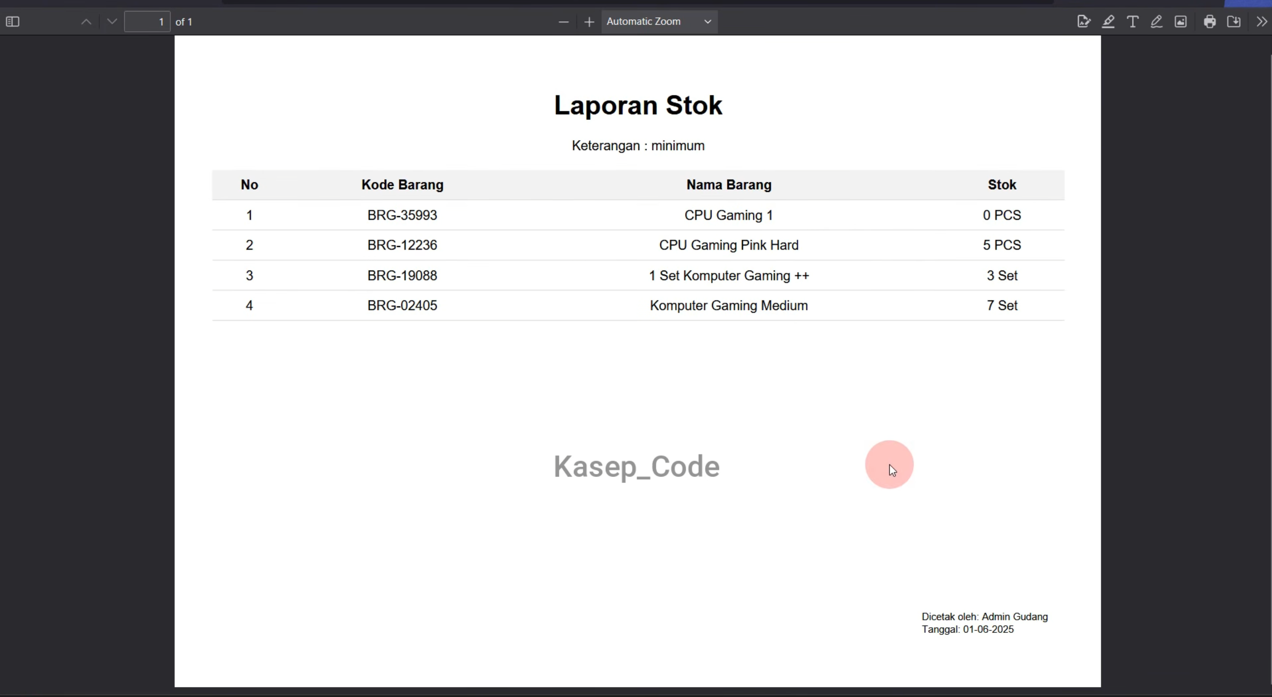Click the stock value '3 Set'
1272x697 pixels.
pyautogui.click(x=1002, y=275)
